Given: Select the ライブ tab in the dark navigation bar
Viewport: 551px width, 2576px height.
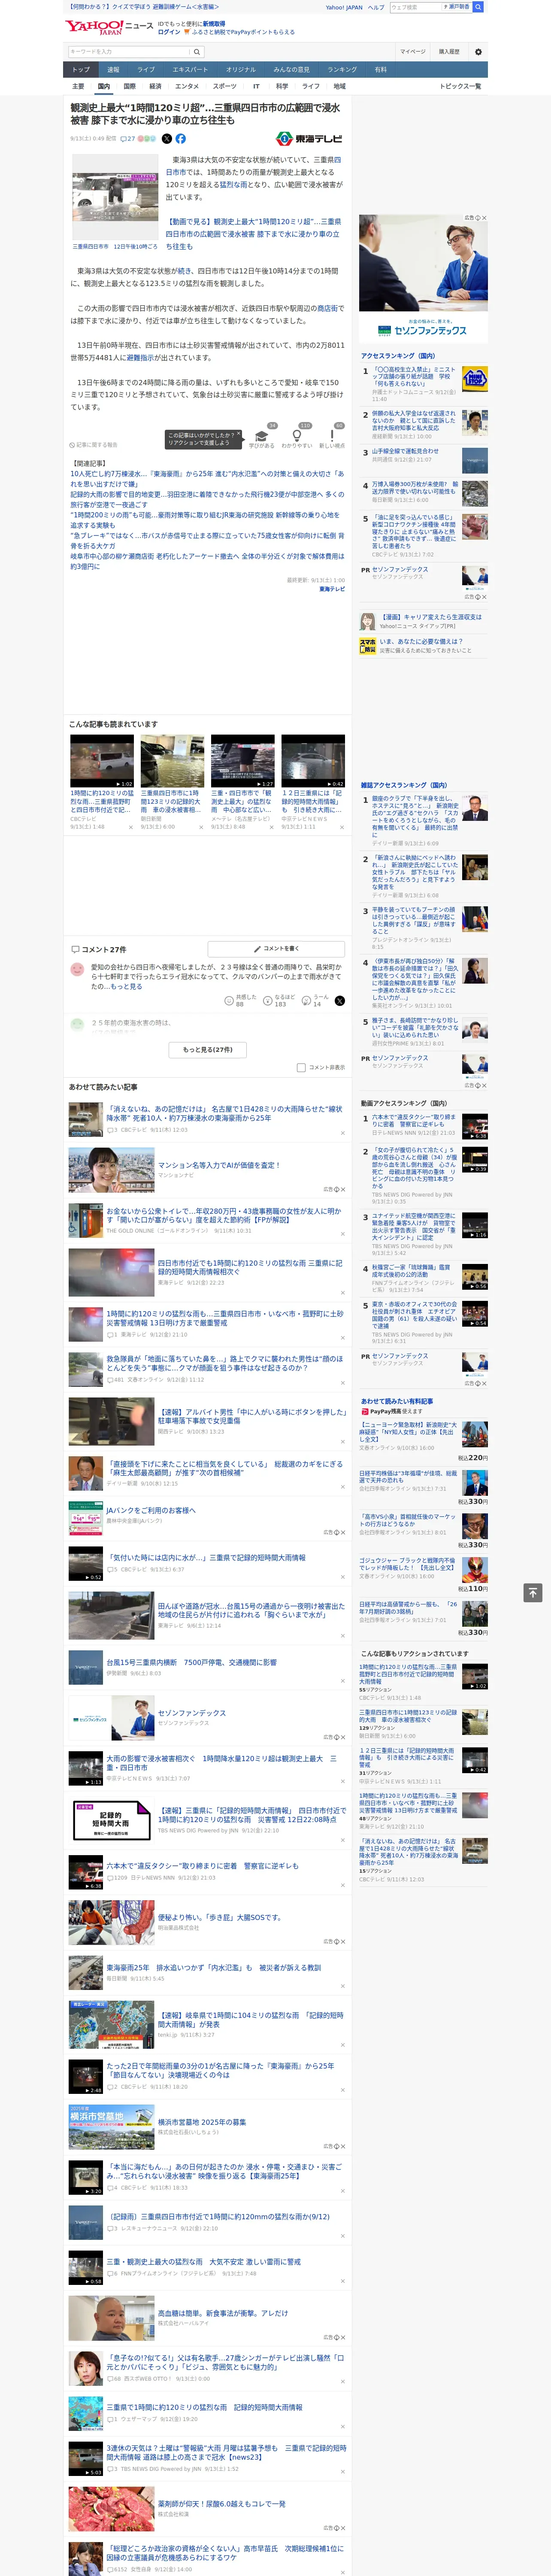Looking at the screenshot, I should [146, 69].
